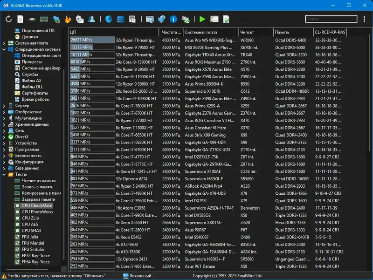Click the blue database stack toolbar icon
373x280 pixels.
click(121, 19)
